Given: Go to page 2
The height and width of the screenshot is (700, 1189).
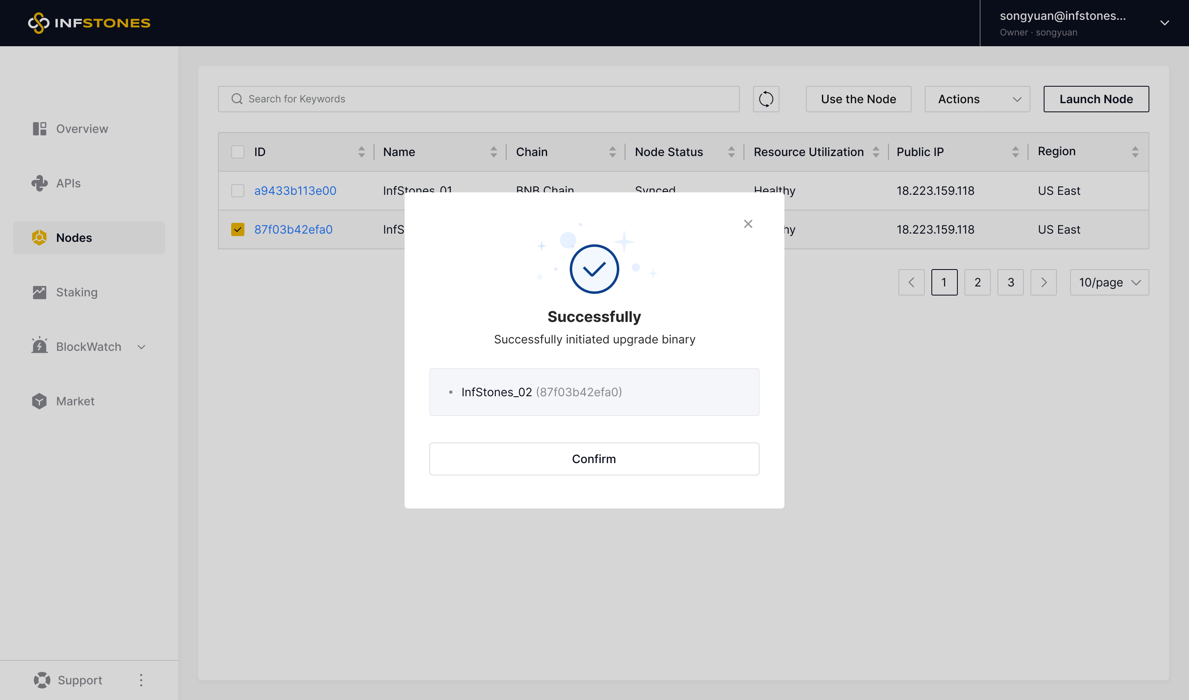Looking at the screenshot, I should pos(977,282).
